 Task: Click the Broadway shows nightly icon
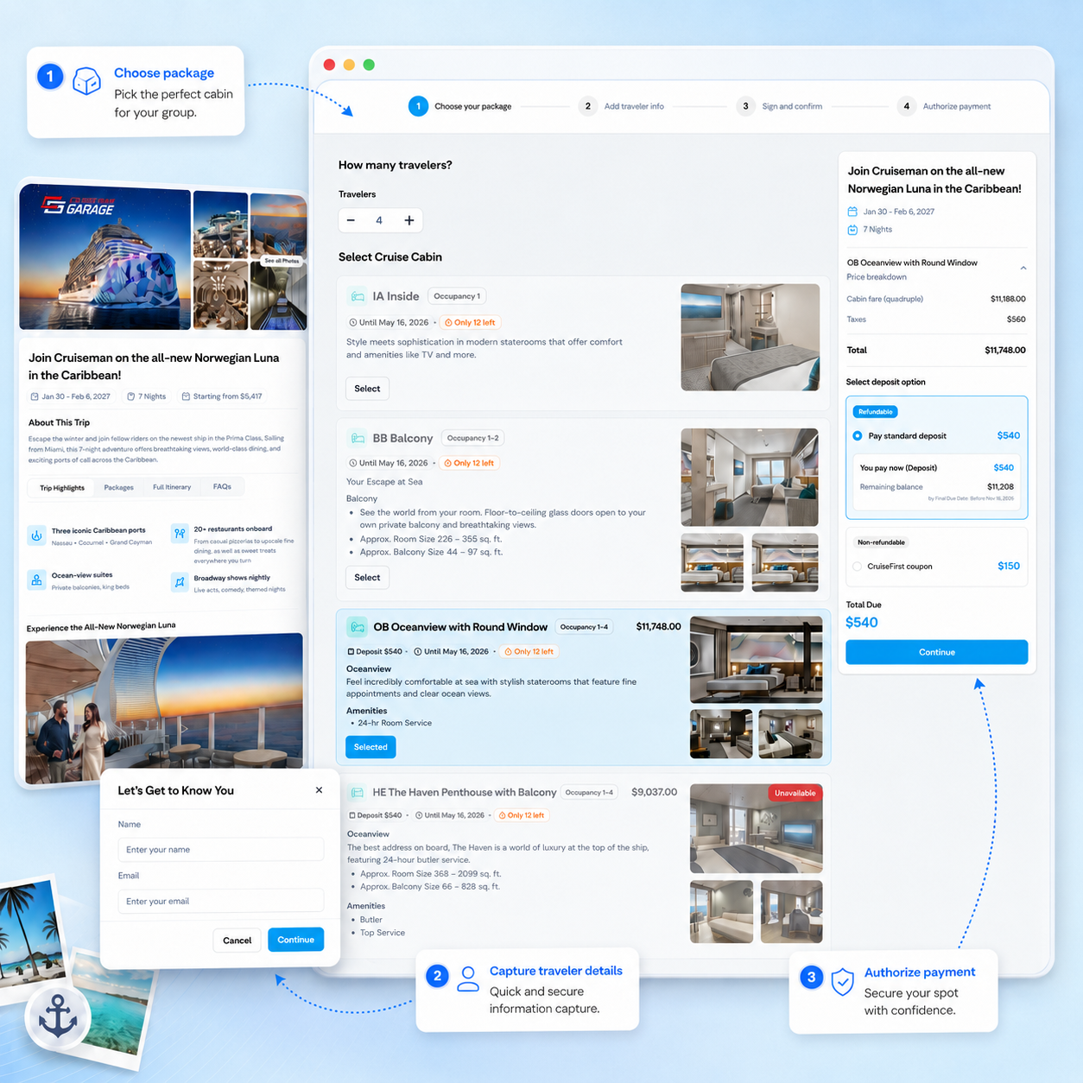[180, 582]
